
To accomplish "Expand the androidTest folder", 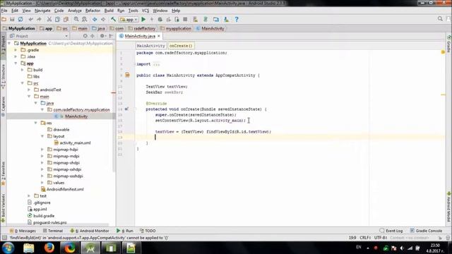I will 29,90.
